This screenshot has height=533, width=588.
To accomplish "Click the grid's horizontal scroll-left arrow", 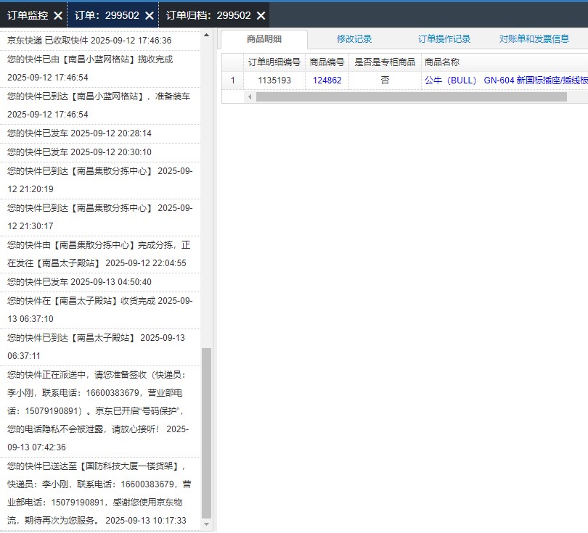I will [250, 96].
